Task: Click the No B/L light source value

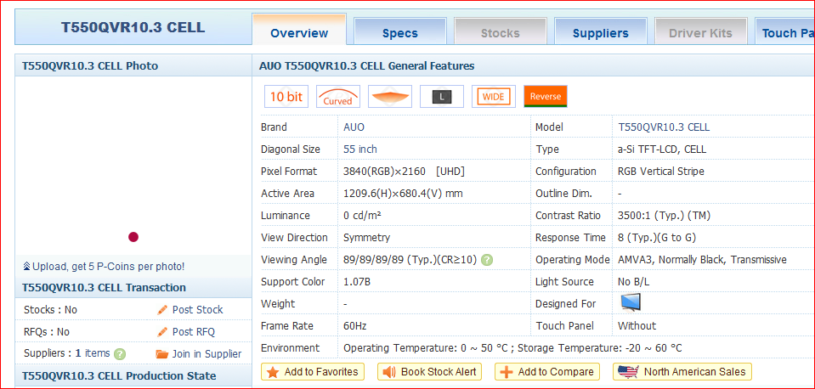Action: 634,282
